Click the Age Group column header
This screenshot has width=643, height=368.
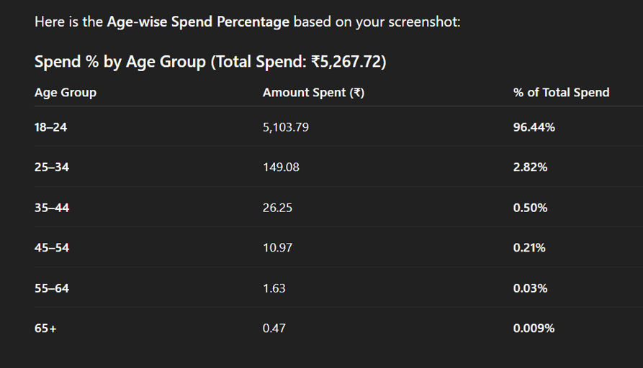point(66,93)
